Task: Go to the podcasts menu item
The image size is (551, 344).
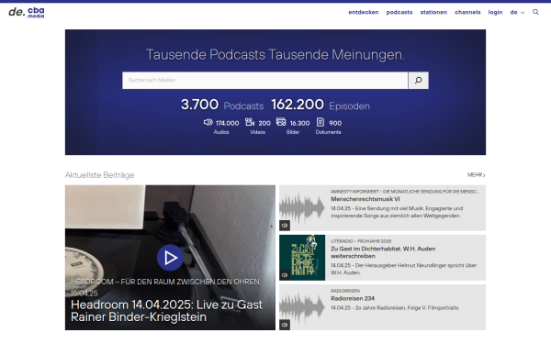Action: [399, 12]
